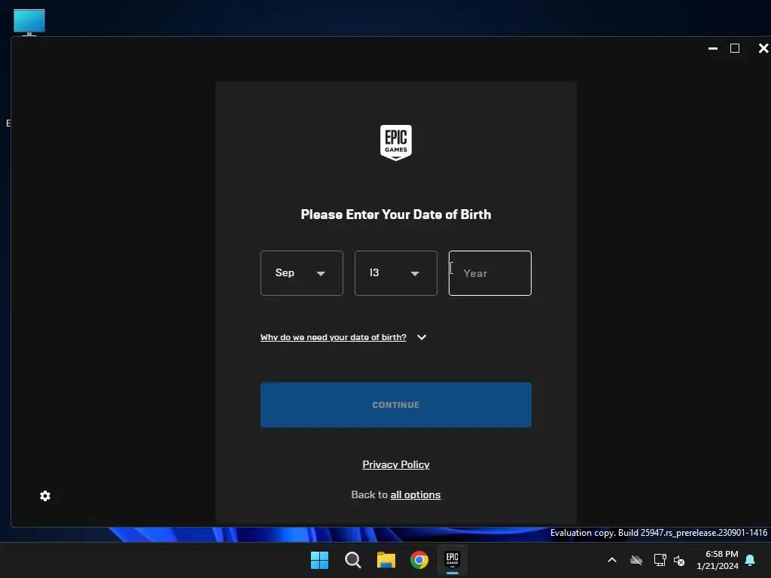Launch Google Chrome from the taskbar
Viewport: 771px width, 578px height.
(x=419, y=560)
